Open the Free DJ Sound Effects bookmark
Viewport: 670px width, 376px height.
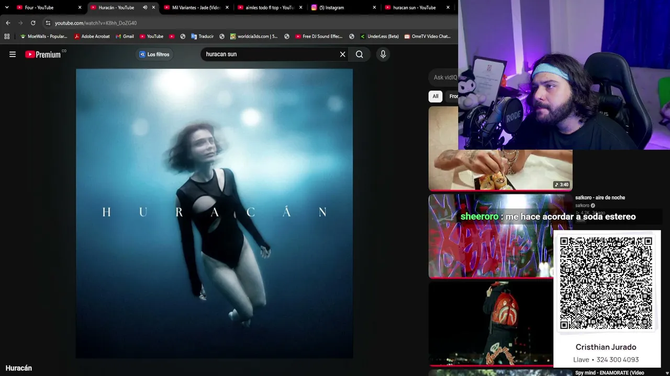click(x=319, y=37)
